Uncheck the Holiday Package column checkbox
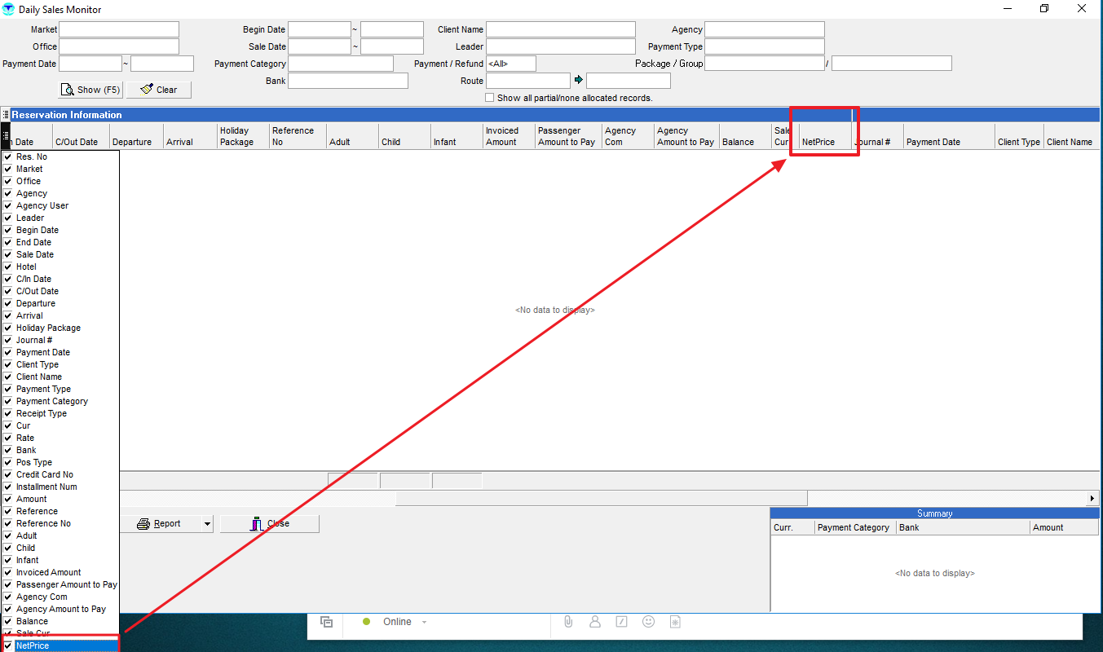Viewport: 1103px width, 652px height. 7,328
